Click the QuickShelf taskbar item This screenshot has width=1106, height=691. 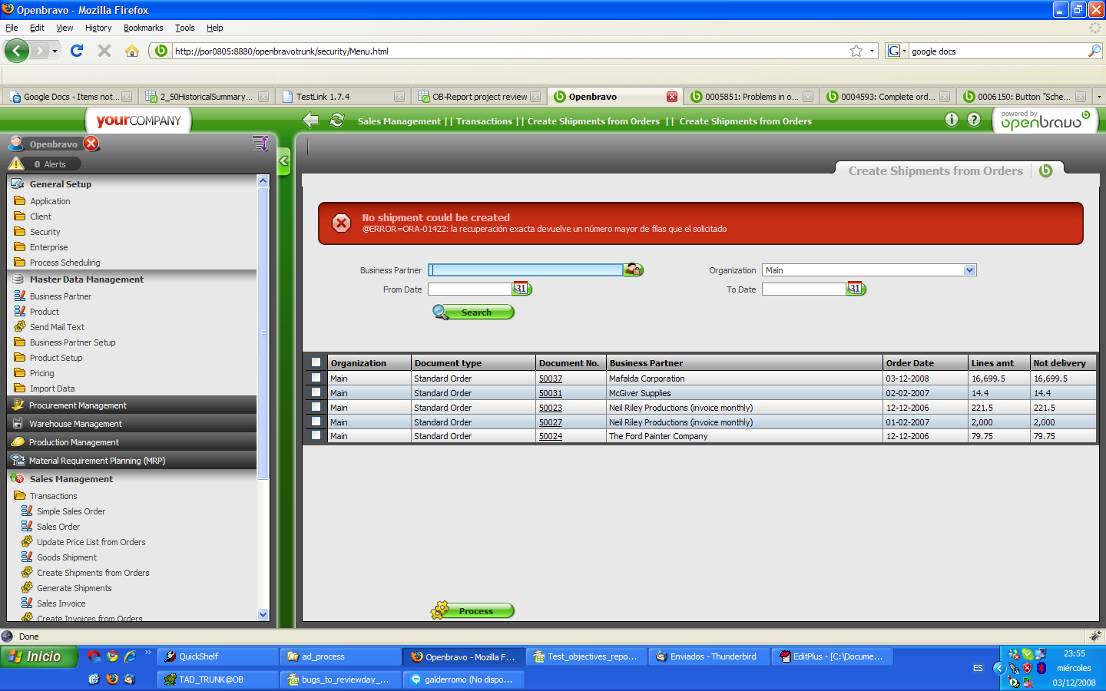click(x=218, y=656)
